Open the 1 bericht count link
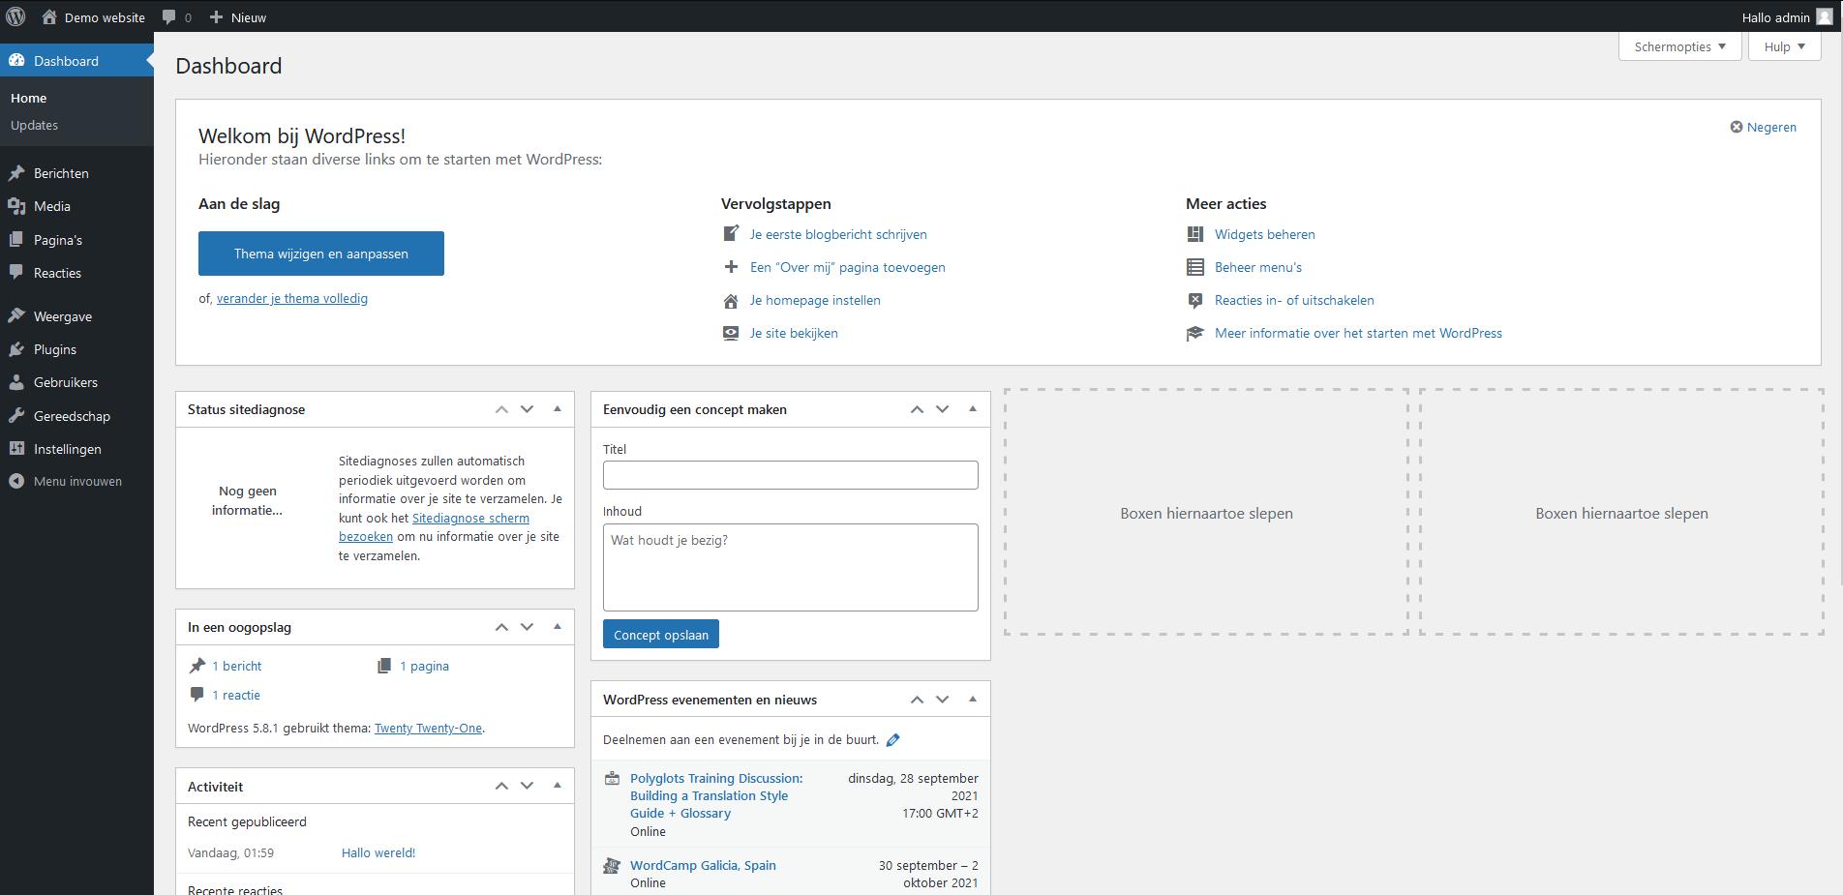 coord(237,666)
